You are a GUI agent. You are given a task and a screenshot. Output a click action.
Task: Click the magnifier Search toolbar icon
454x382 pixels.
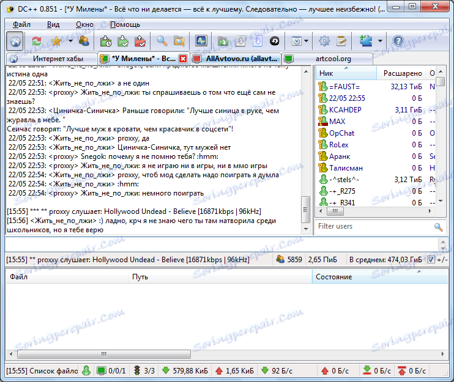pos(162,41)
